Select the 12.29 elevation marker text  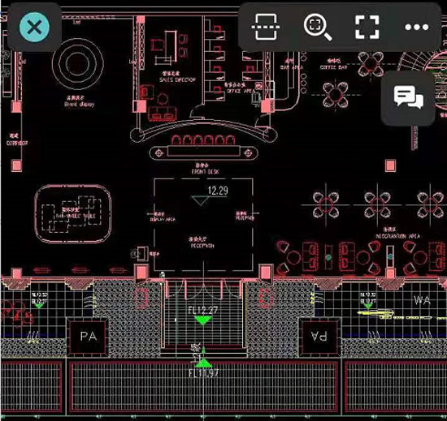[218, 191]
